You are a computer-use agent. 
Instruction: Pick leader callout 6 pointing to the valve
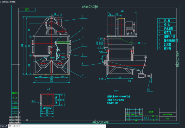tap(82, 64)
